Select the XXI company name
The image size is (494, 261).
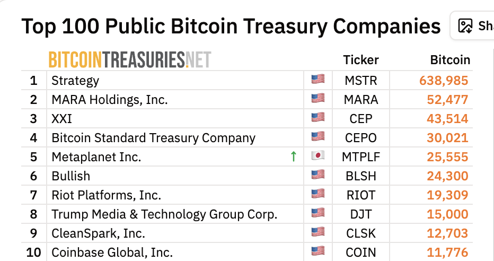click(61, 119)
